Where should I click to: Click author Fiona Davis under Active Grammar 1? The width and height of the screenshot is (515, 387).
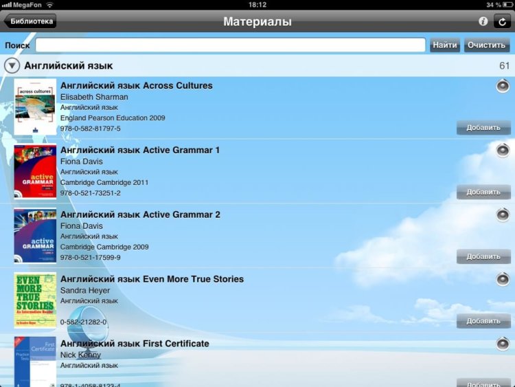coord(82,162)
